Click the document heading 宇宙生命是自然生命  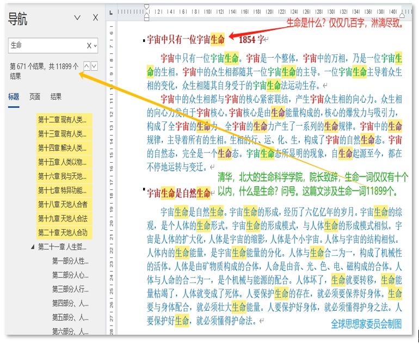(x=178, y=193)
